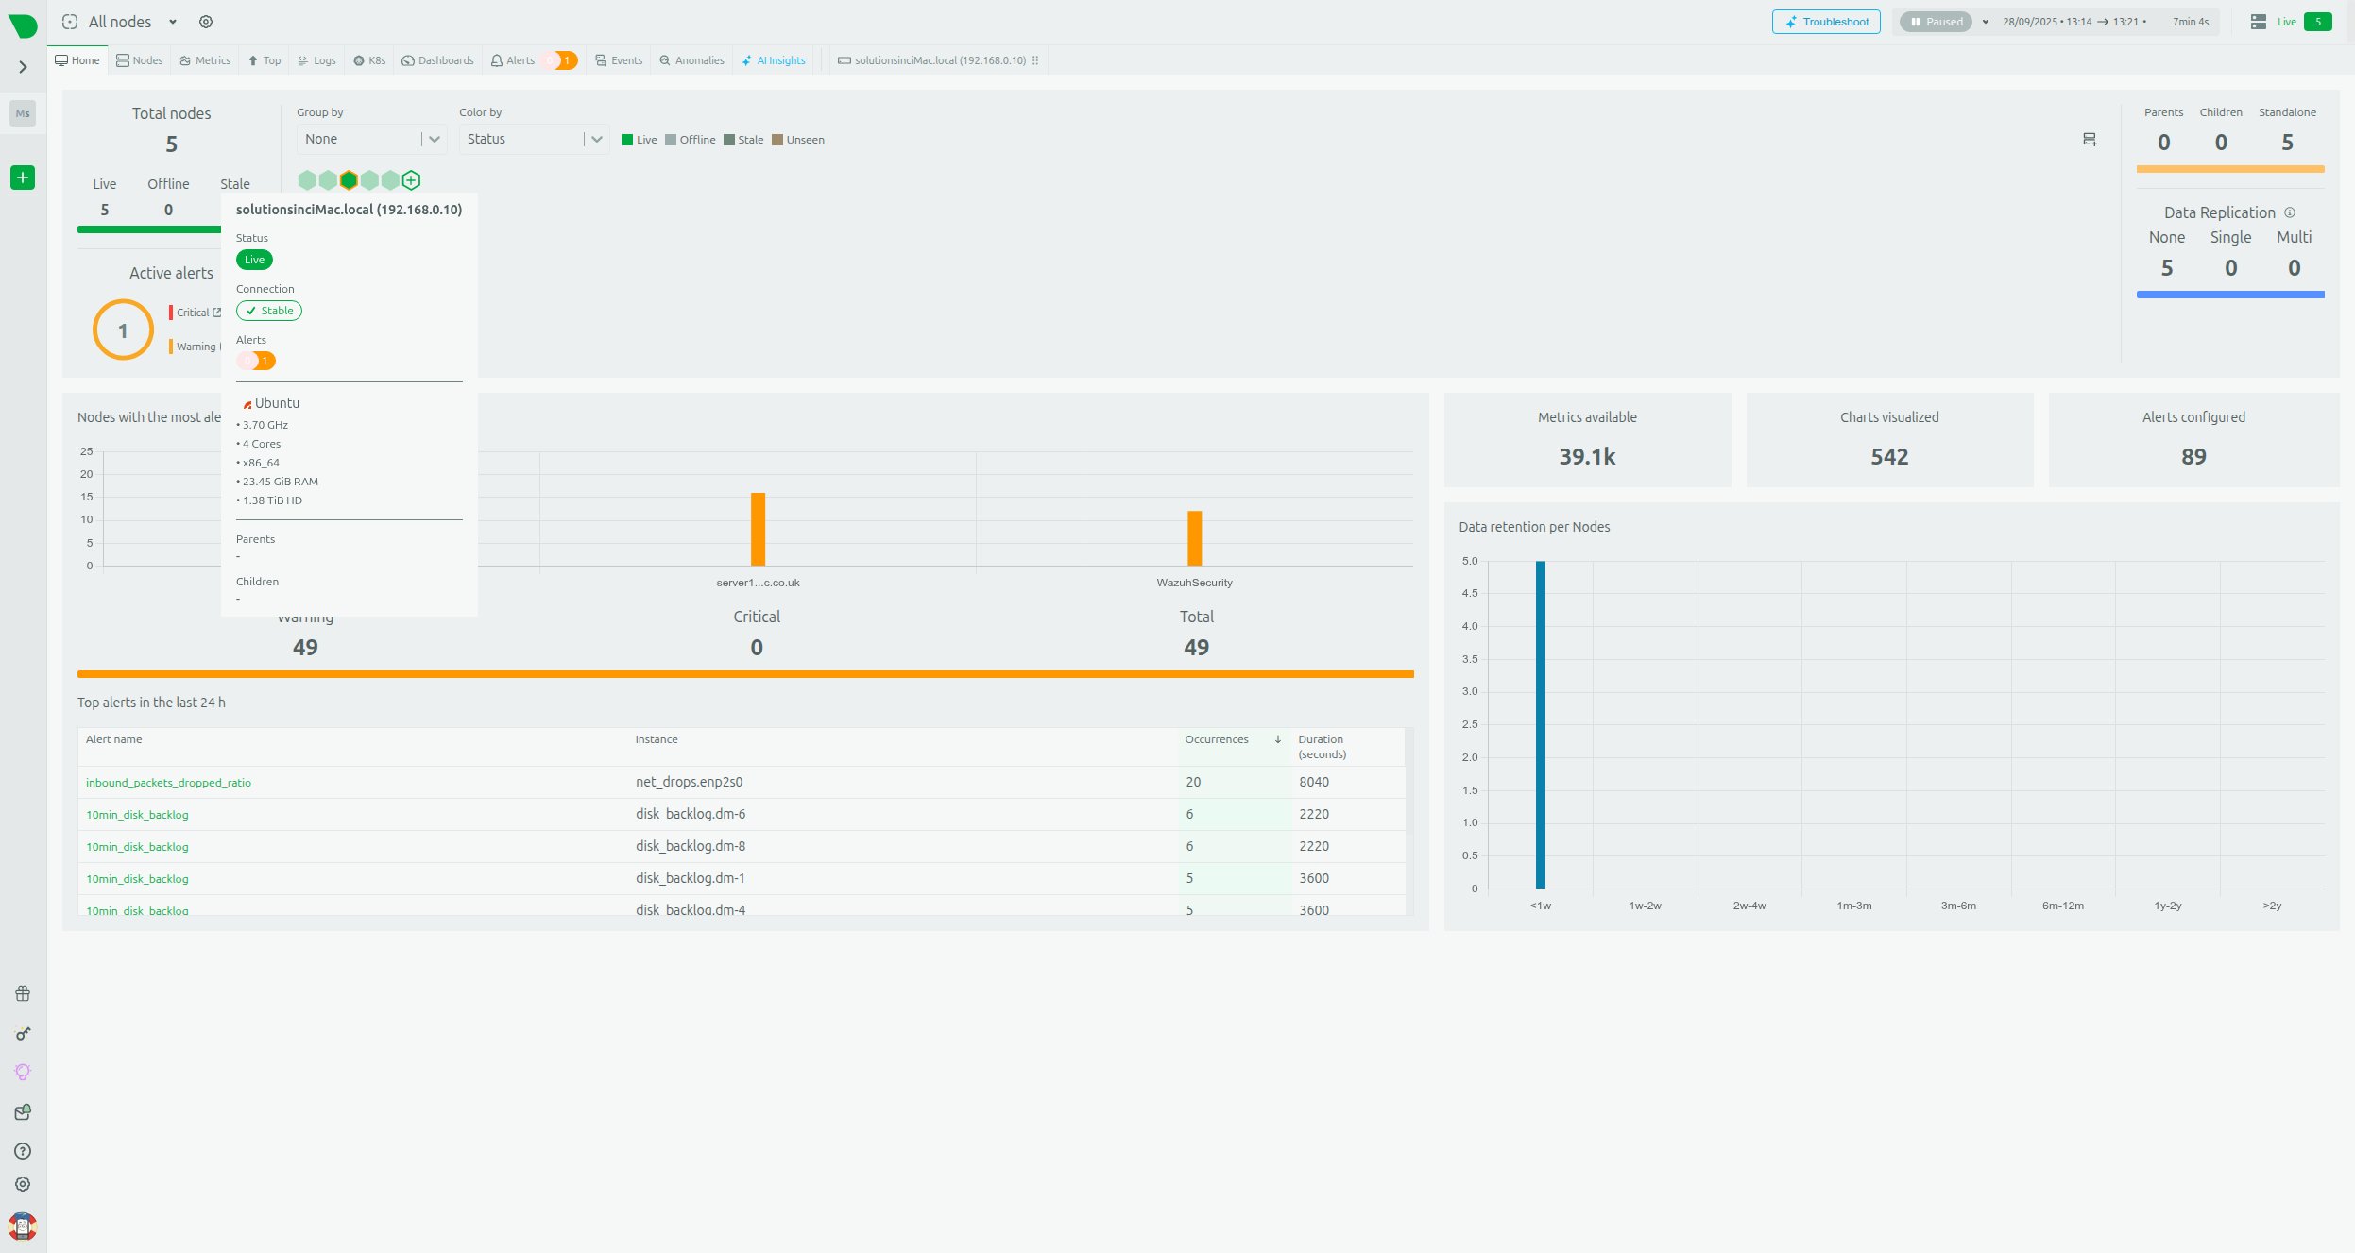Image resolution: width=2355 pixels, height=1253 pixels.
Task: Click the Netdata logo icon
Action: click(x=23, y=25)
